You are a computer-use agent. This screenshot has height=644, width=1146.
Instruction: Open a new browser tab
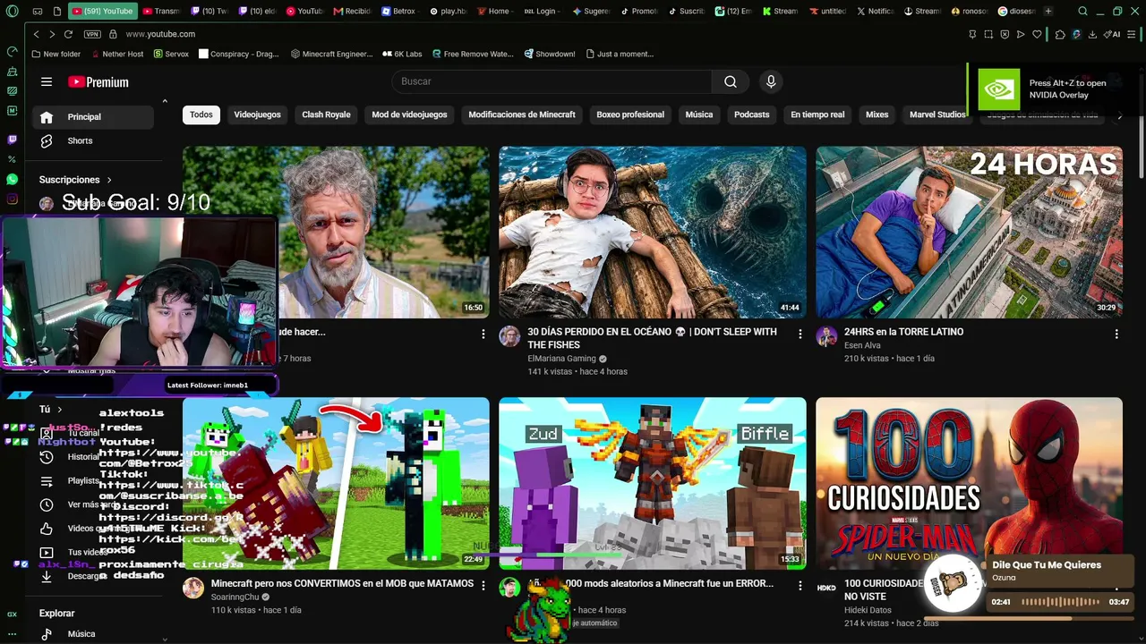click(x=1048, y=12)
